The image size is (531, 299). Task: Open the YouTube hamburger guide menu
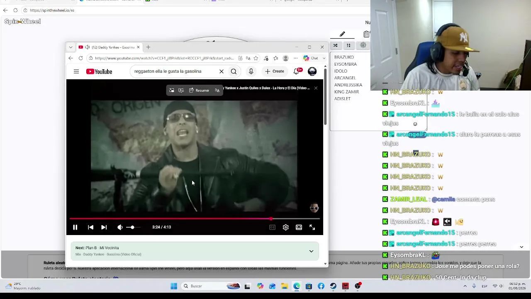pyautogui.click(x=76, y=71)
